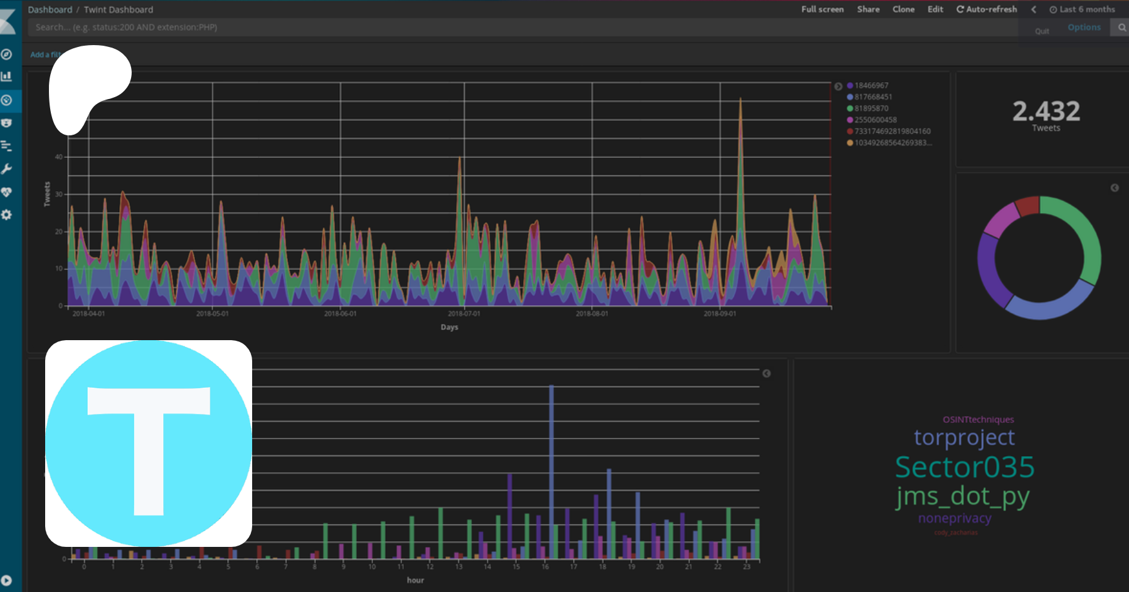Screen dimensions: 1129x592
Task: Click the Dashboard breadcrumb link
Action: coord(50,9)
